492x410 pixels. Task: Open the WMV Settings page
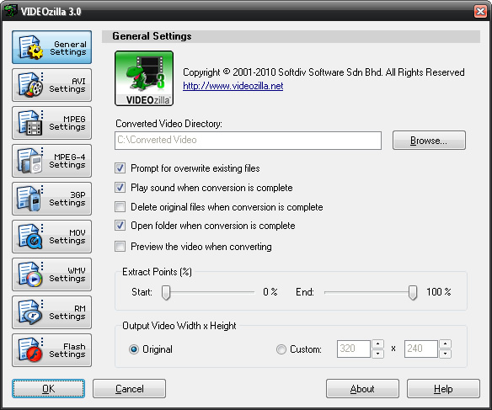point(51,274)
